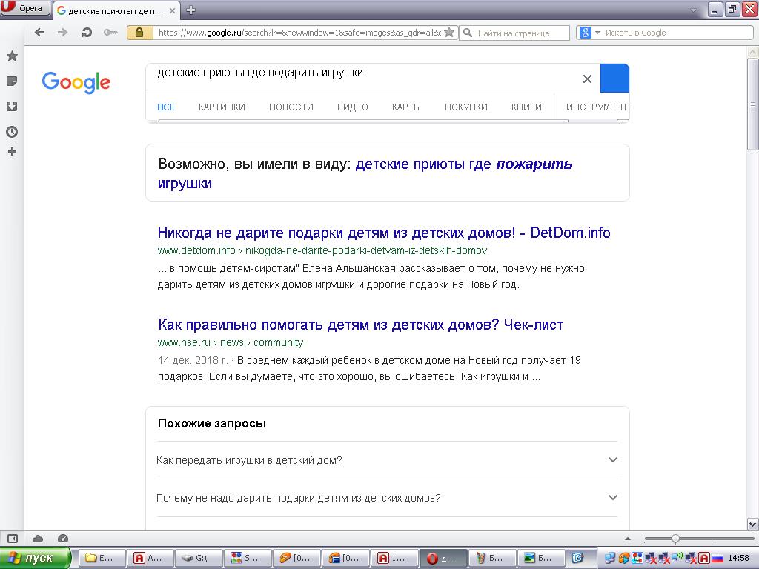The width and height of the screenshot is (759, 569).
Task: Switch to the КАРТИНКИ tab
Action: (222, 107)
